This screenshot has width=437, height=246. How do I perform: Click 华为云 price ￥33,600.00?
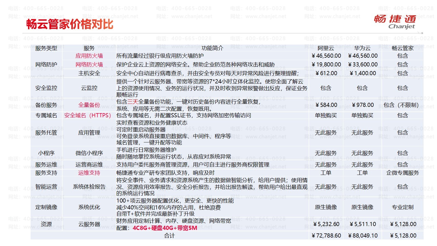[363, 65]
